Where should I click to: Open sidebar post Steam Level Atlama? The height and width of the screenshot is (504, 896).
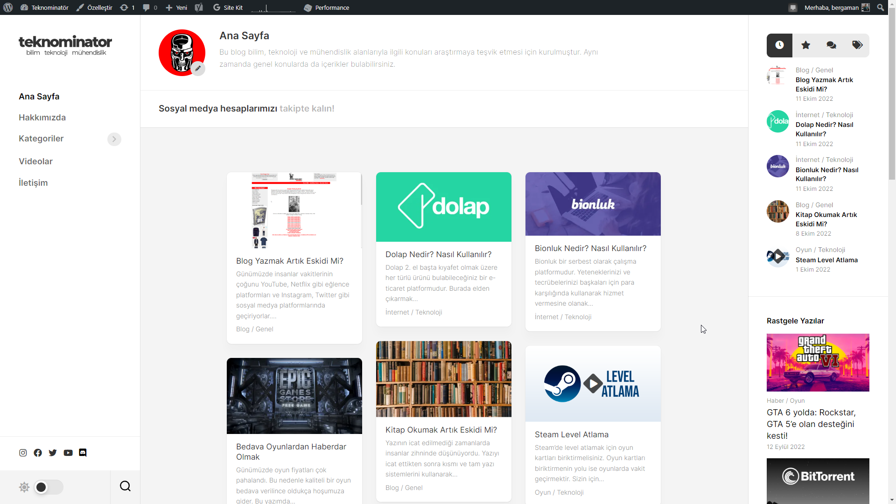click(x=826, y=260)
